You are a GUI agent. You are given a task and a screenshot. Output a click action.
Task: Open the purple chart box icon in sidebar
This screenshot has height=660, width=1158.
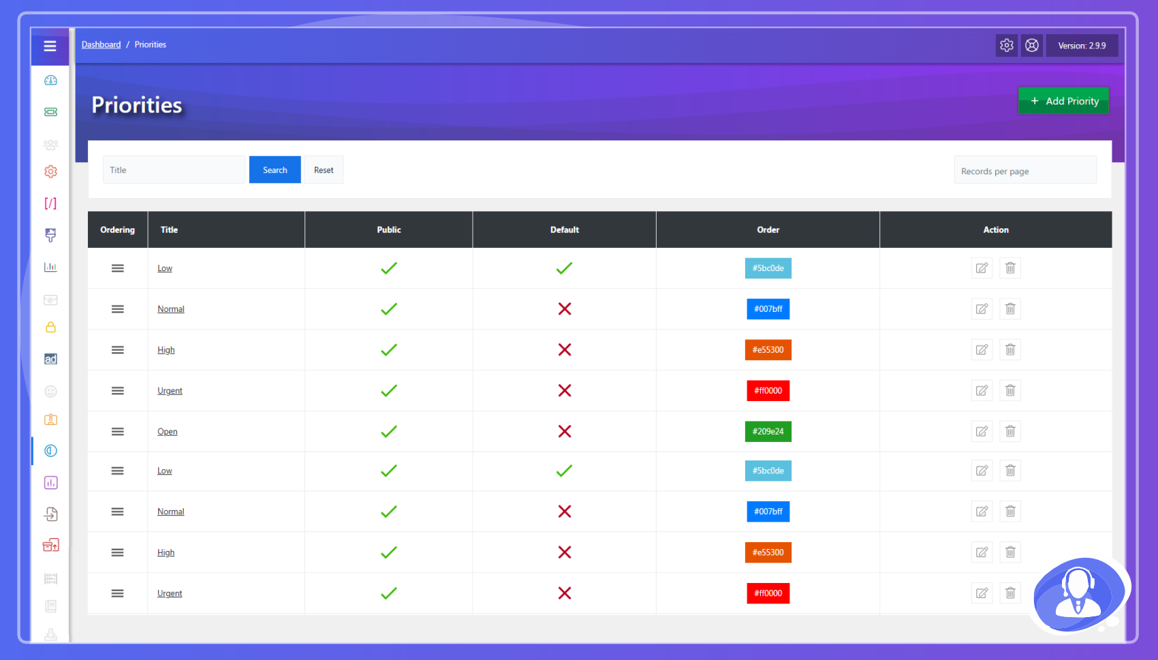point(50,483)
